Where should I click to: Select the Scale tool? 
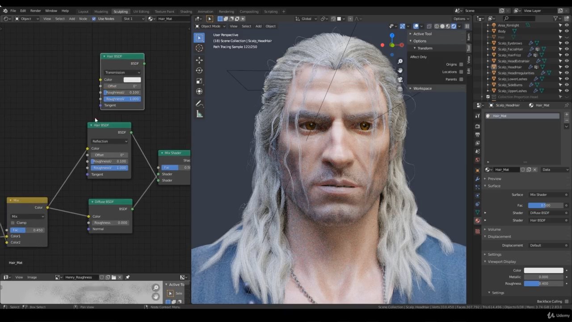tap(199, 81)
